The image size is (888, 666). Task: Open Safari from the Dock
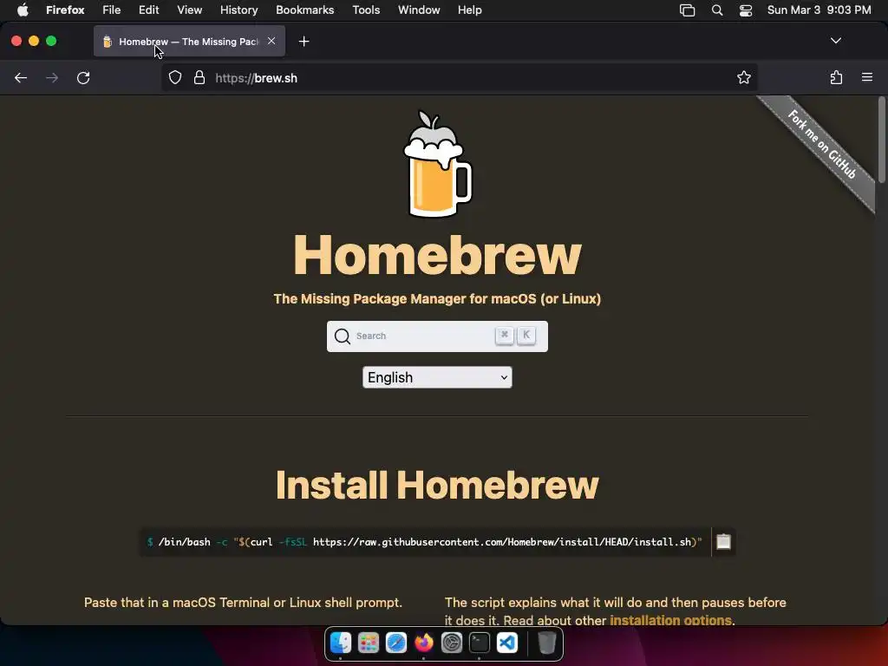click(395, 643)
